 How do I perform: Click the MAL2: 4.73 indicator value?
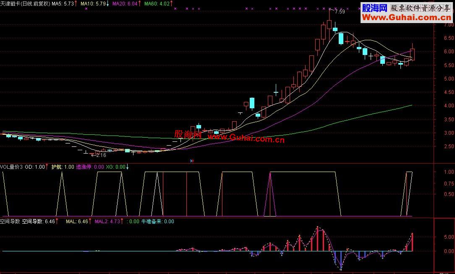(x=107, y=222)
